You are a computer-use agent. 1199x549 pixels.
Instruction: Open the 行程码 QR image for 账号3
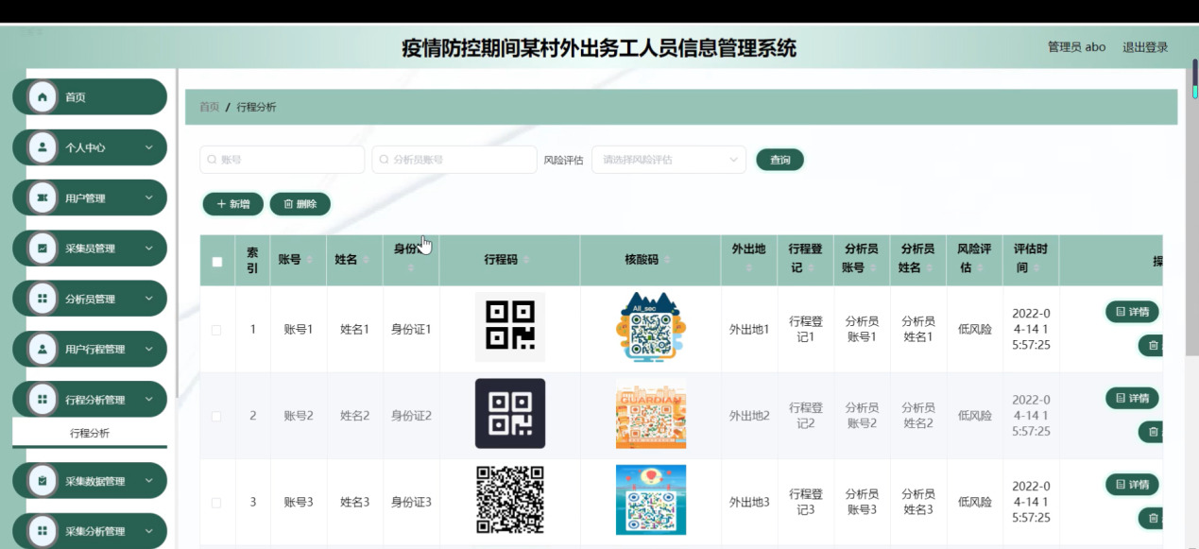[510, 500]
